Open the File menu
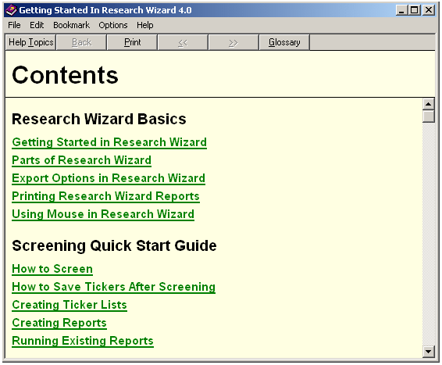This screenshot has width=442, height=365. click(14, 25)
